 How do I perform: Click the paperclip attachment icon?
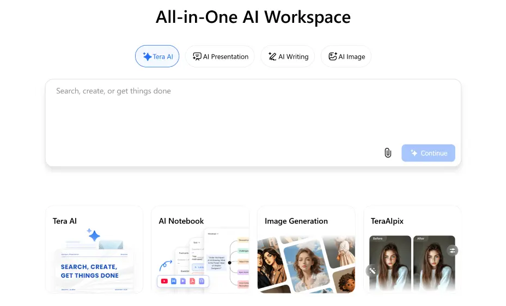click(388, 153)
